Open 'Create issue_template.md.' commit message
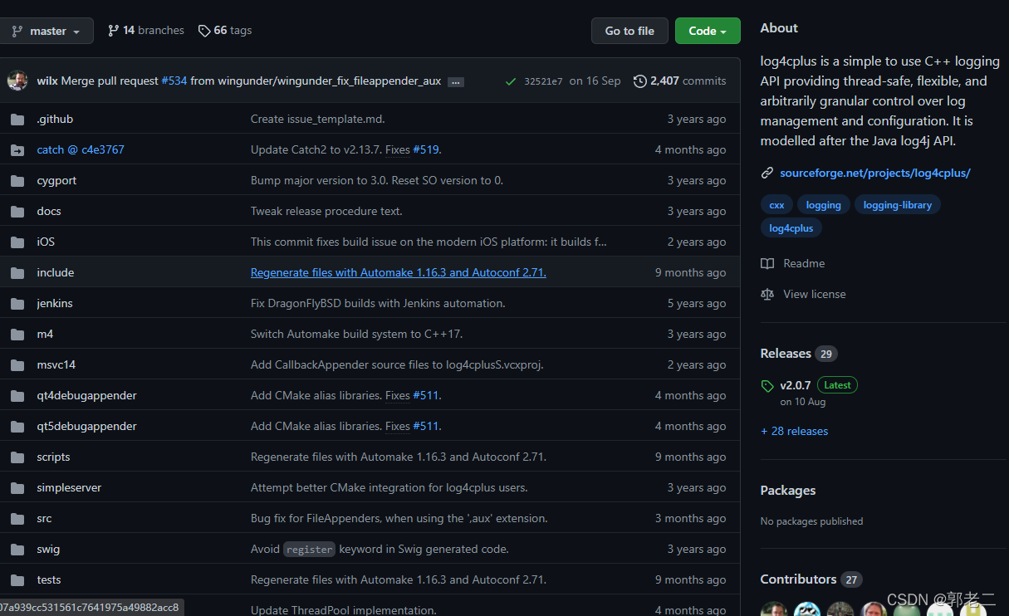Viewport: 1009px width, 616px height. click(318, 120)
